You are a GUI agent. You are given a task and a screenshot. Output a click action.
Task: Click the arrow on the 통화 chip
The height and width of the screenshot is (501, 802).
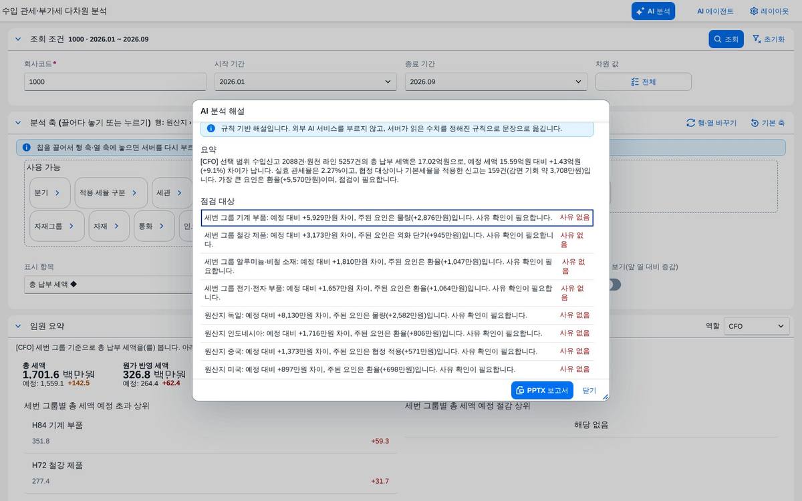tap(162, 226)
